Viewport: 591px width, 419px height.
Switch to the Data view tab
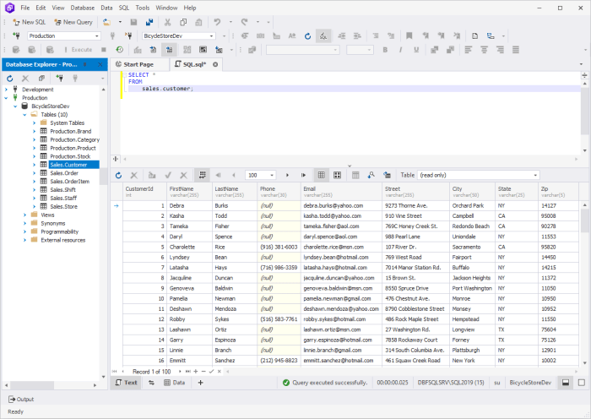[175, 383]
